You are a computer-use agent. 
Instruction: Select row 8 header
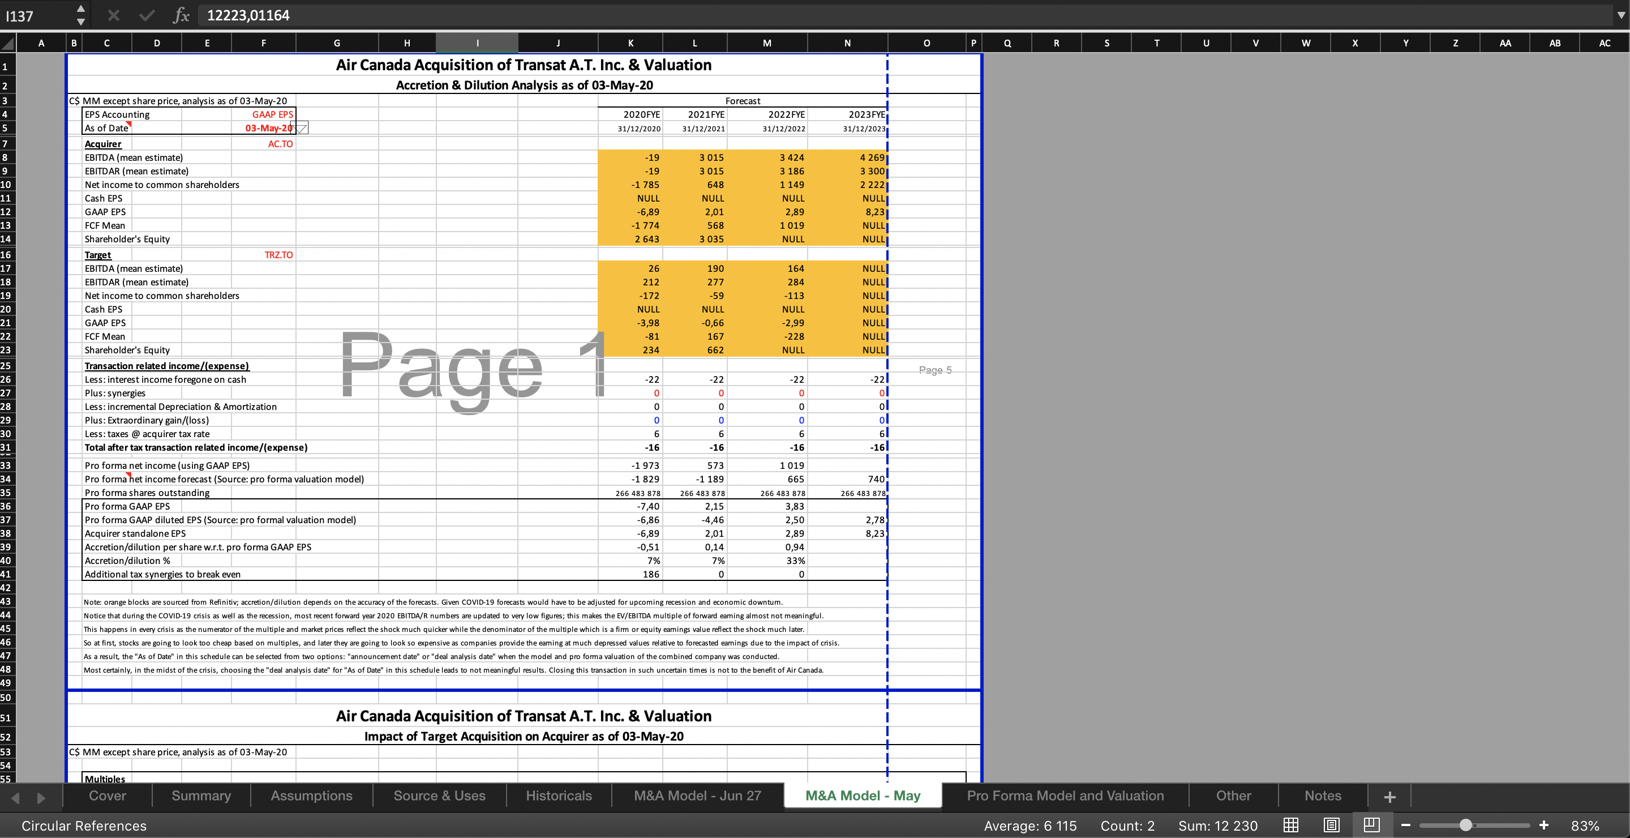(6, 157)
